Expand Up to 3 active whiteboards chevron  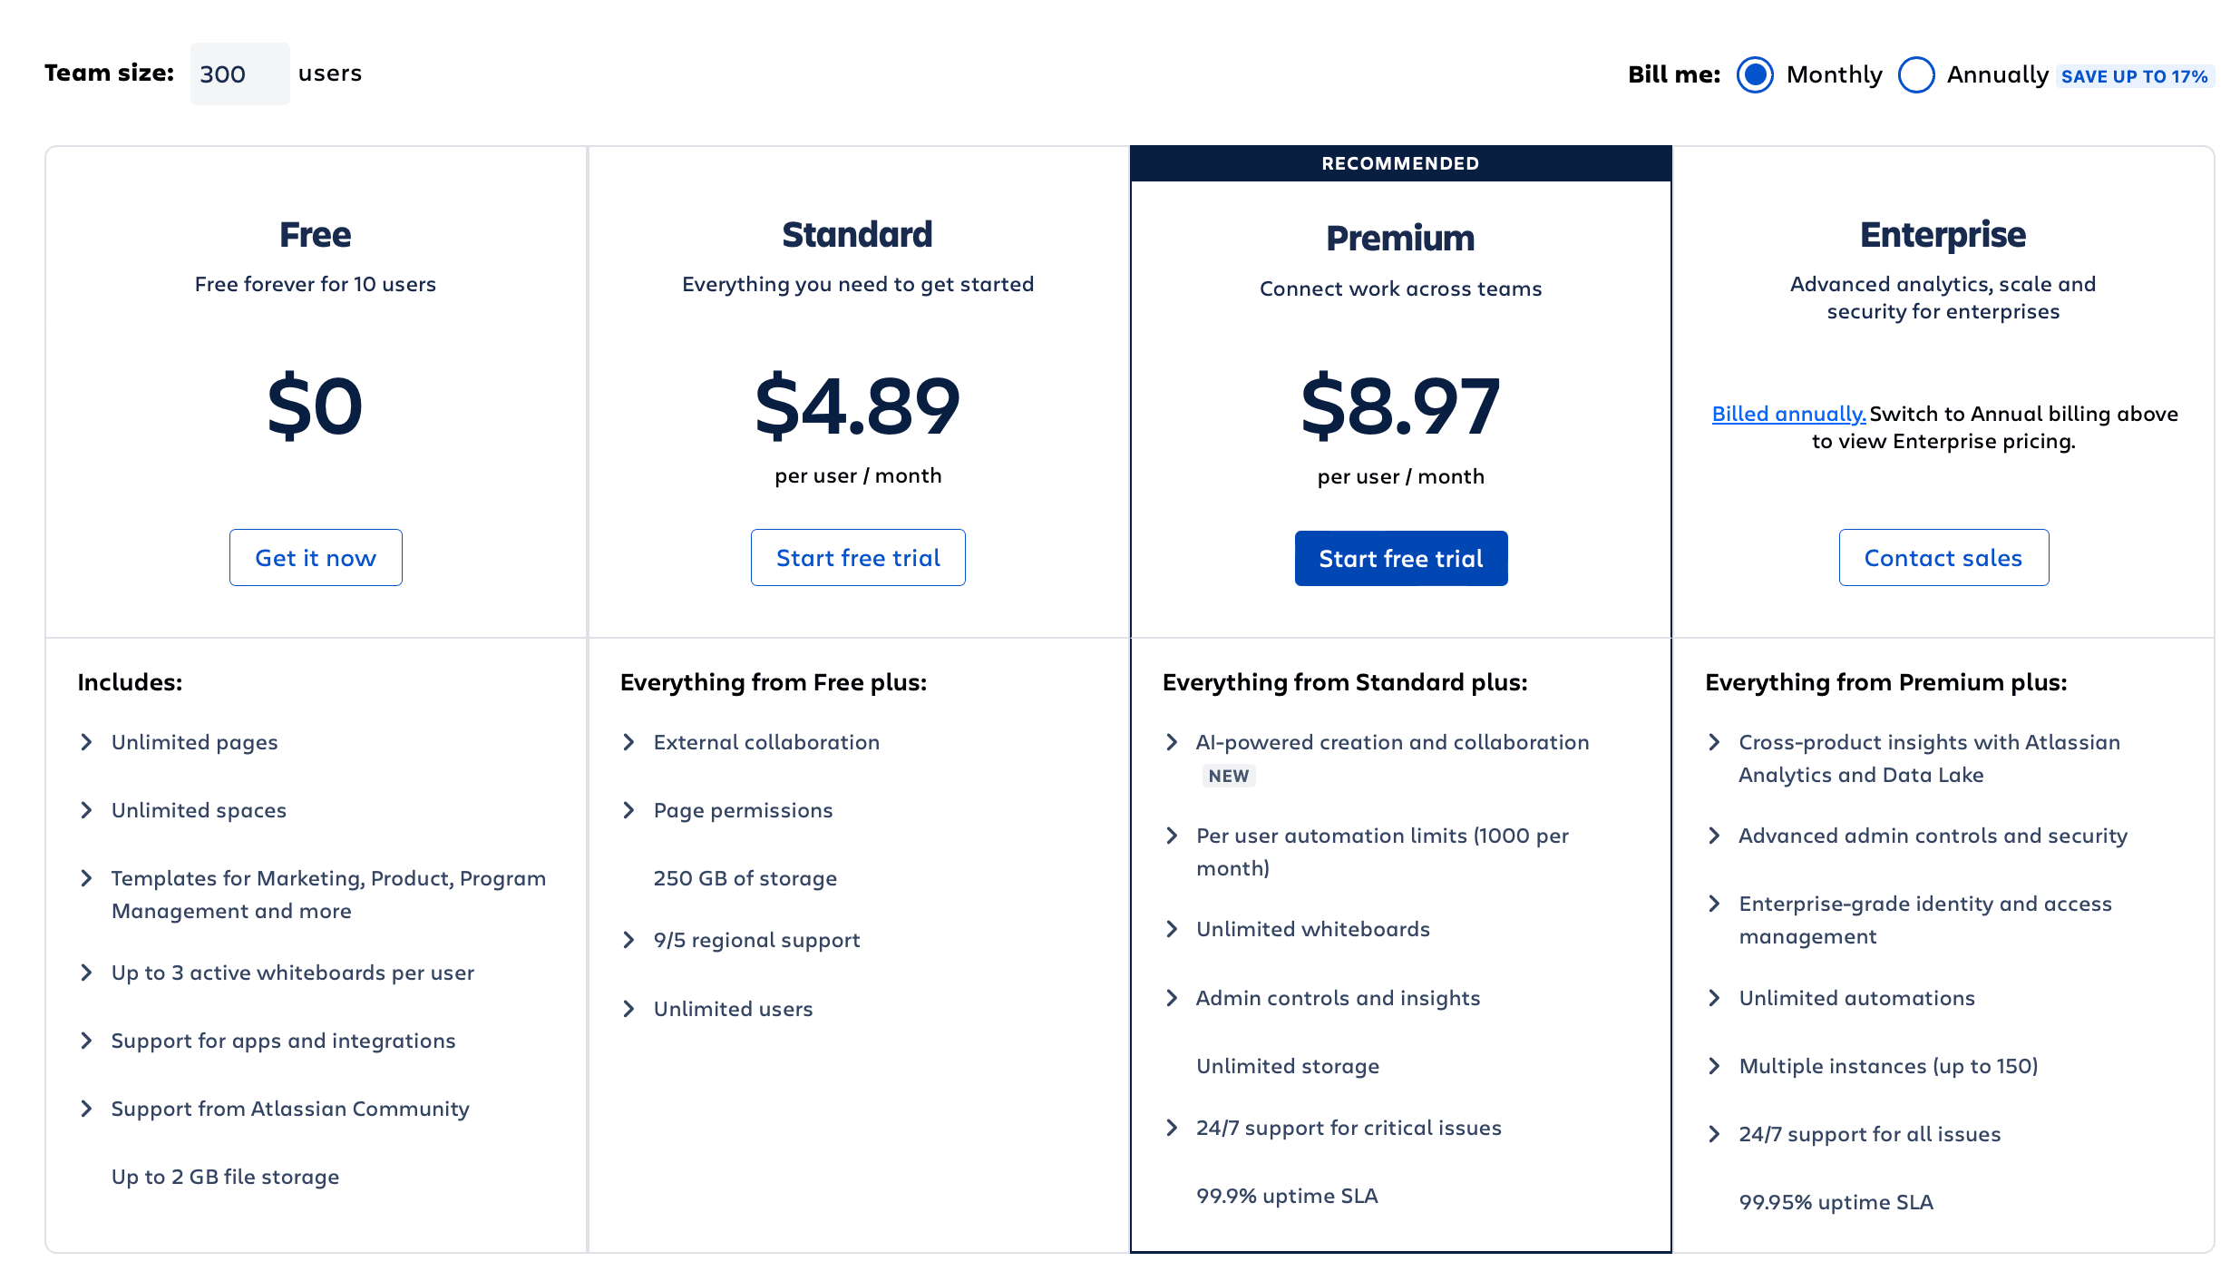87,973
